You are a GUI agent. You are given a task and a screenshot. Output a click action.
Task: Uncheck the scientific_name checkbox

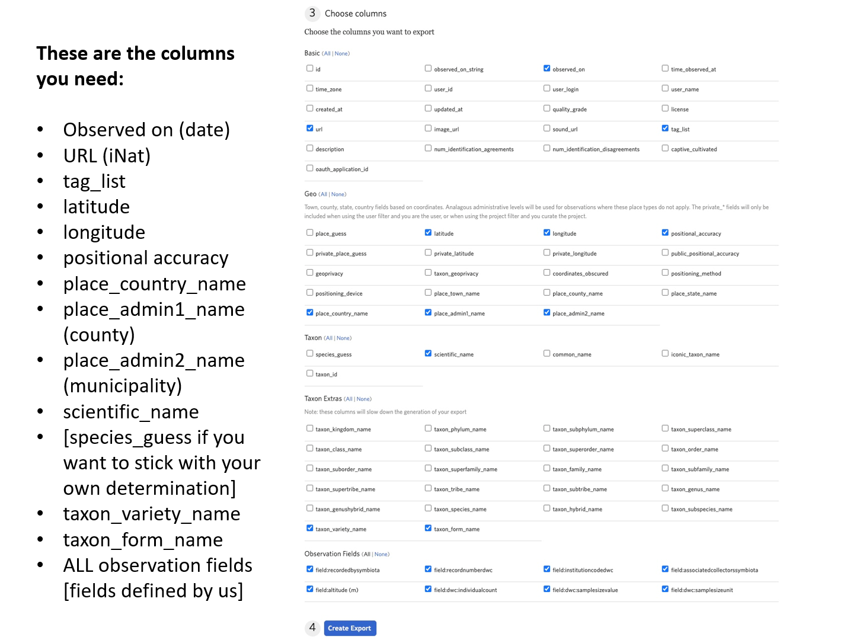pos(428,353)
